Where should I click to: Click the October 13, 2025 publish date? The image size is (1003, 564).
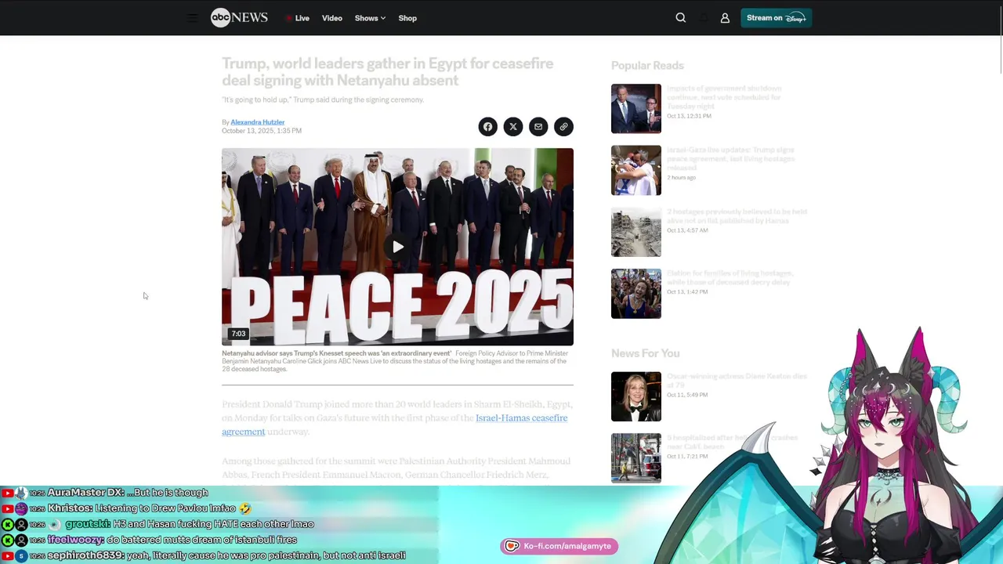(261, 131)
